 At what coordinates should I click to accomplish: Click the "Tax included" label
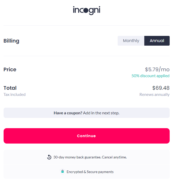tap(15, 95)
